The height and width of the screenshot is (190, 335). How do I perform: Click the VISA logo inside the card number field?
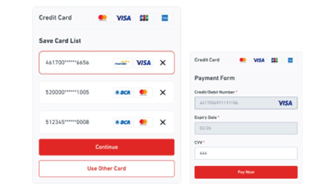[x=285, y=103]
